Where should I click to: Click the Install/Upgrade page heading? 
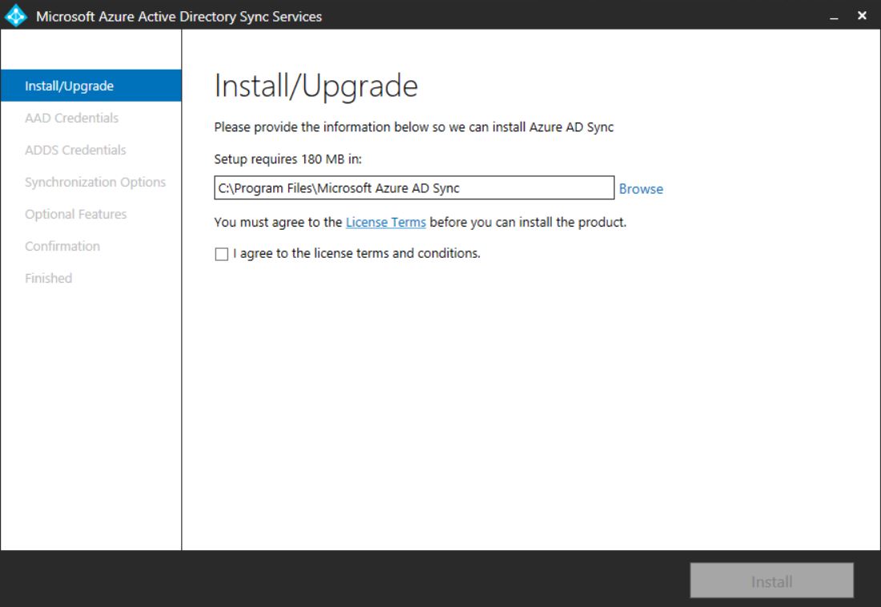point(316,86)
